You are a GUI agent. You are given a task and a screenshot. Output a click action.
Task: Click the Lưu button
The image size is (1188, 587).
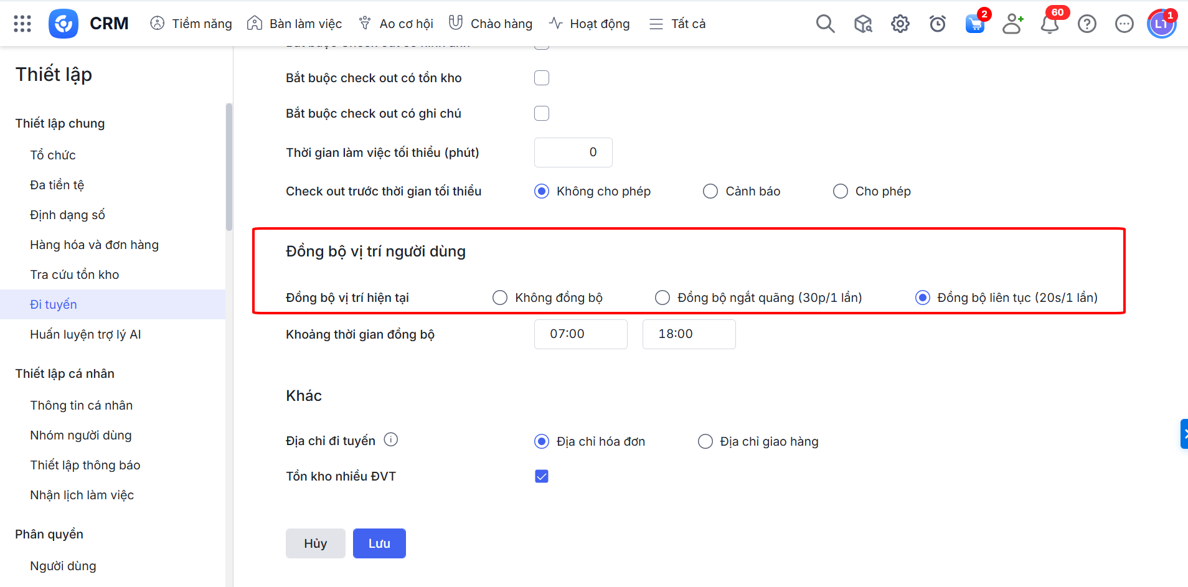[x=379, y=543]
